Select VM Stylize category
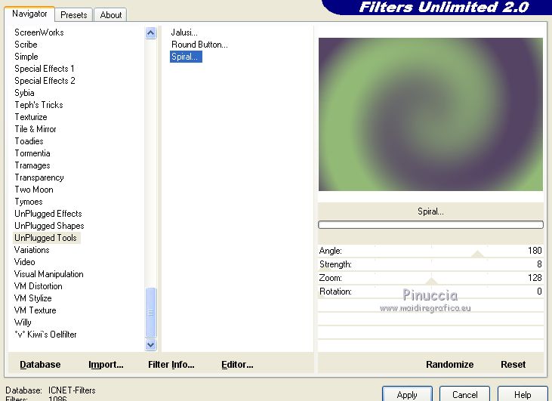552x401 pixels. pyautogui.click(x=32, y=298)
